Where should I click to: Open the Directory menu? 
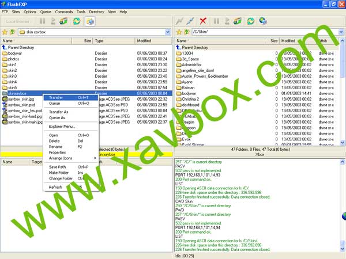(x=96, y=12)
